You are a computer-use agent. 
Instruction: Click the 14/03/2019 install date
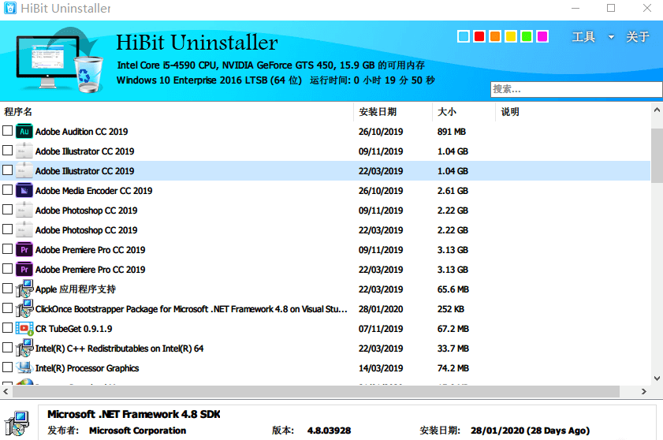click(x=381, y=368)
